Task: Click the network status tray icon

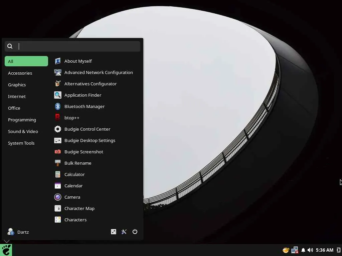Action: click(295, 250)
